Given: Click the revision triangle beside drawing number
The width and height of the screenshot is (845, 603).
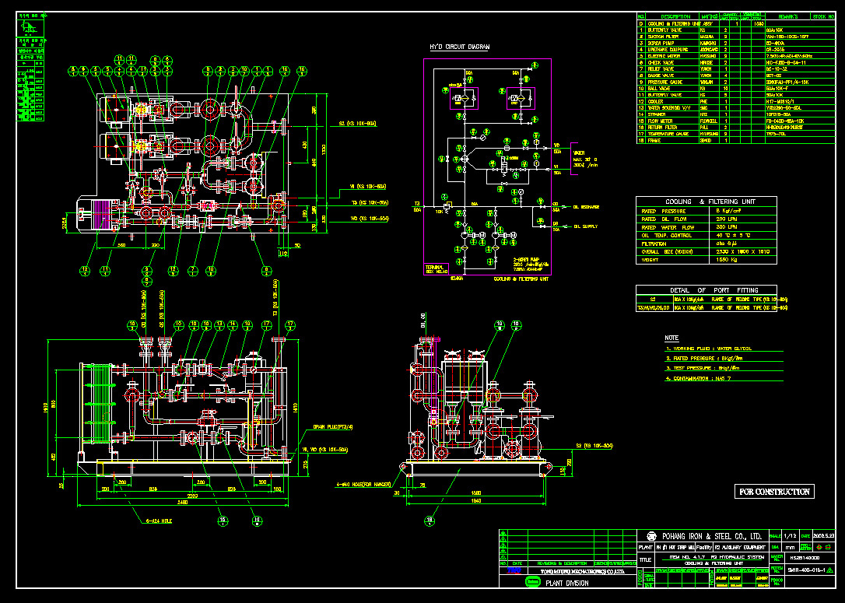Looking at the screenshot, I should [x=829, y=570].
